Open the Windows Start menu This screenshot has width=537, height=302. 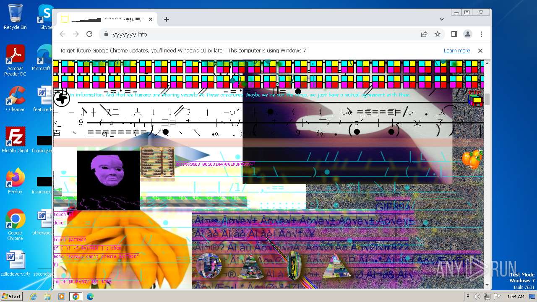click(11, 296)
